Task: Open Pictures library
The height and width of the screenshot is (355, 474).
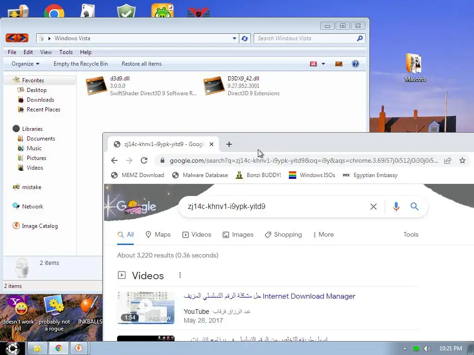Action: point(36,158)
